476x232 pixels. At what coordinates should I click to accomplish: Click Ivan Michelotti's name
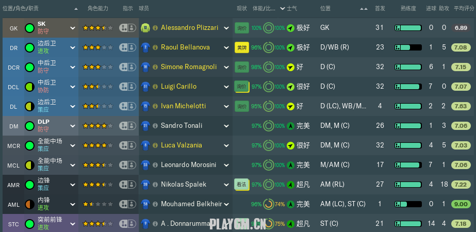(x=183, y=106)
